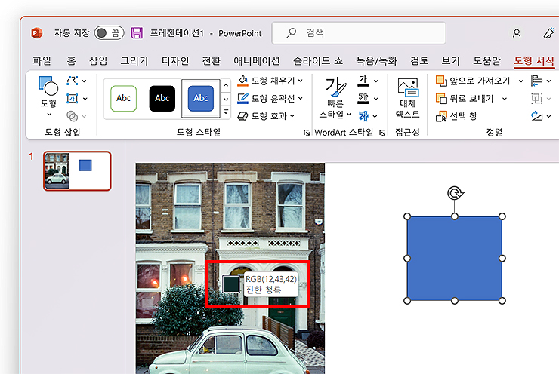Switch to the 삽입 tab

(x=98, y=61)
